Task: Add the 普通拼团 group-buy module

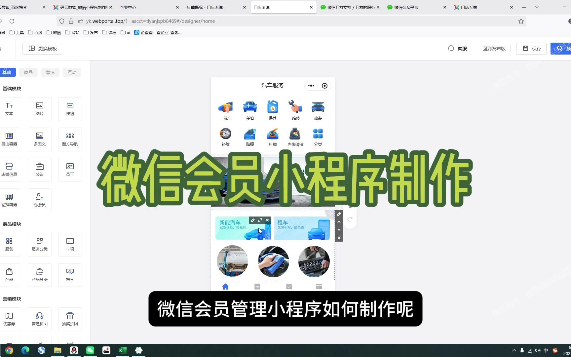Action: click(40, 319)
